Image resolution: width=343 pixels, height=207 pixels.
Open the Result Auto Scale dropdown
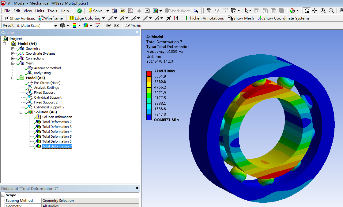(55, 26)
